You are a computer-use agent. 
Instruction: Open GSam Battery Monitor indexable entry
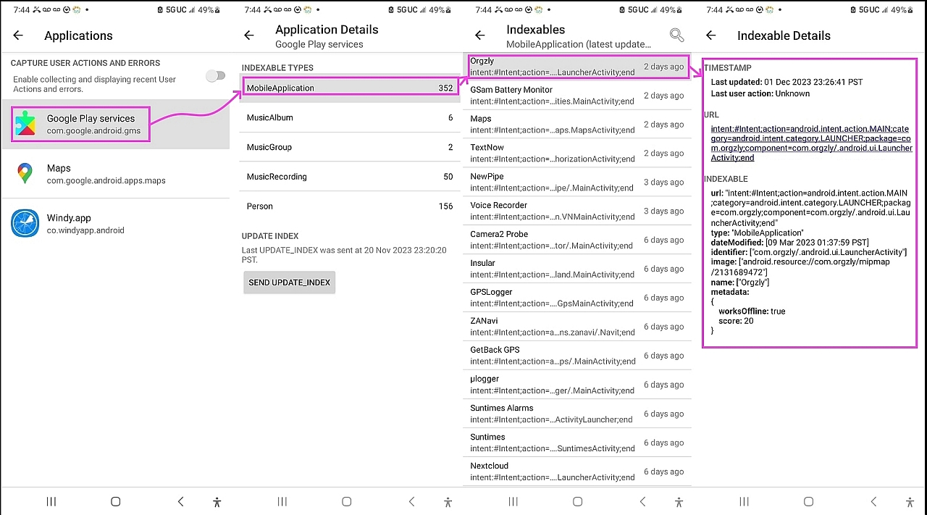[x=577, y=96]
